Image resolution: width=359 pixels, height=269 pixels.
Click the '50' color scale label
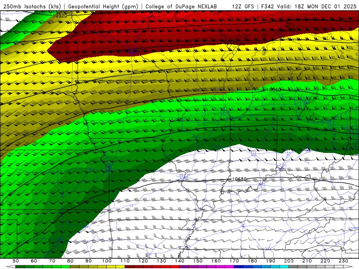coord(16,261)
